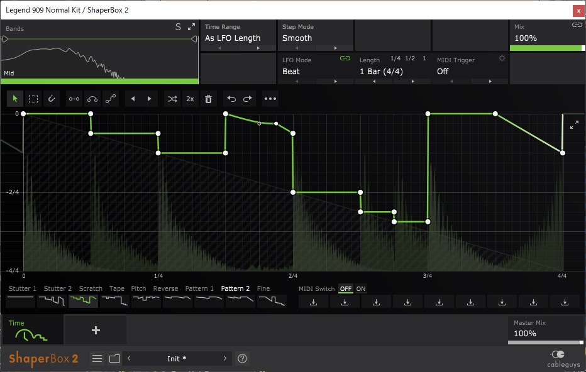Open the Time Range 'As LFO Length' selector
Viewport: 586px width, 372px height.
point(233,38)
